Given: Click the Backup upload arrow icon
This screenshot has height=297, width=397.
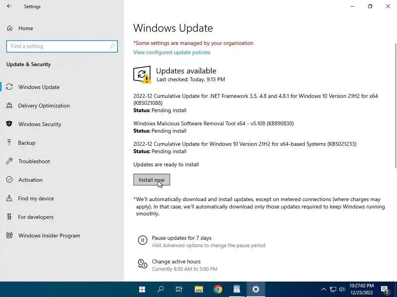Looking at the screenshot, I should (9, 142).
